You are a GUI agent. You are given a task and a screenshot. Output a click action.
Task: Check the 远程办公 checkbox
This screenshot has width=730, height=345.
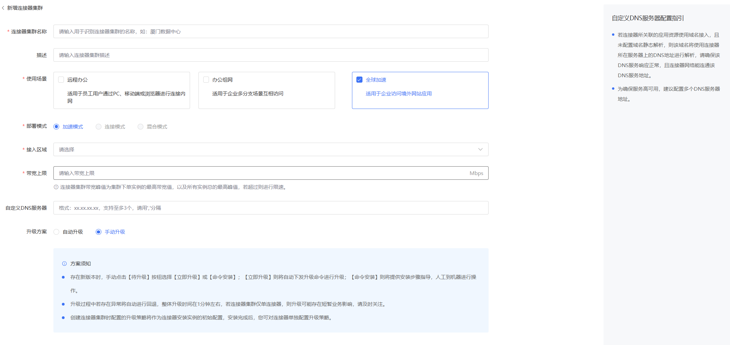[x=61, y=80]
